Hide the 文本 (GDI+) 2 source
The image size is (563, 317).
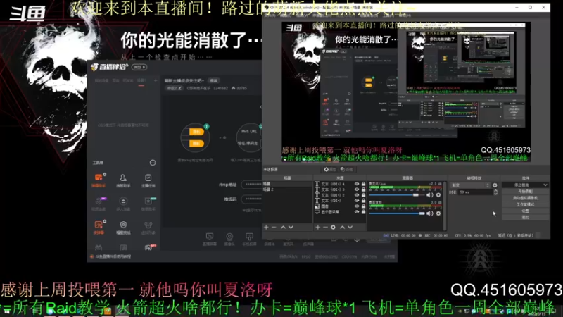tap(357, 195)
